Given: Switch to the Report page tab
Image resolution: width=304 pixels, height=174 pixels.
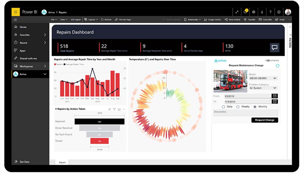Looking at the screenshot, I should point(62,162).
